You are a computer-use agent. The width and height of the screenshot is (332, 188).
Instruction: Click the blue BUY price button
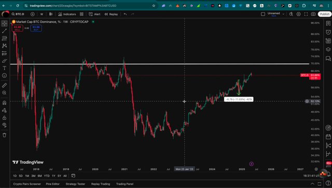point(36,28)
